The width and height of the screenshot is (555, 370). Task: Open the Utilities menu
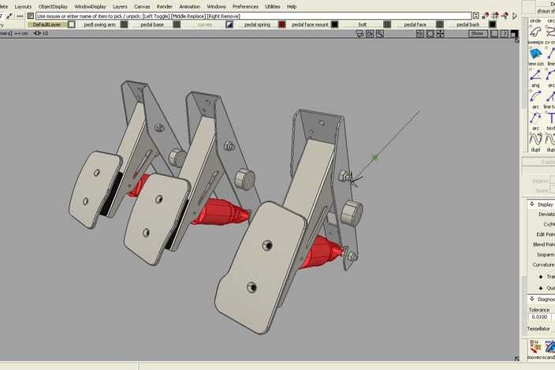click(x=273, y=7)
